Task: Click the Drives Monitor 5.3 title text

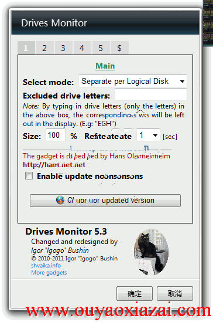Action: point(66,232)
